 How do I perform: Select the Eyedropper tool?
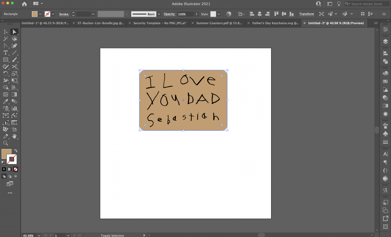(x=6, y=101)
